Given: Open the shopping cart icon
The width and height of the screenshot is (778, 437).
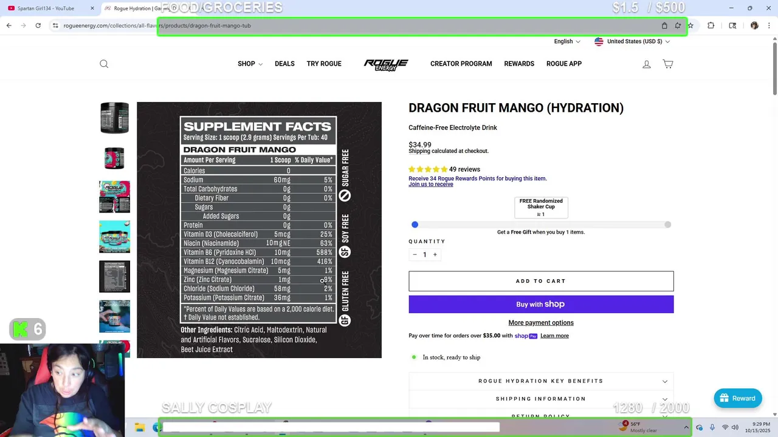Looking at the screenshot, I should [667, 64].
